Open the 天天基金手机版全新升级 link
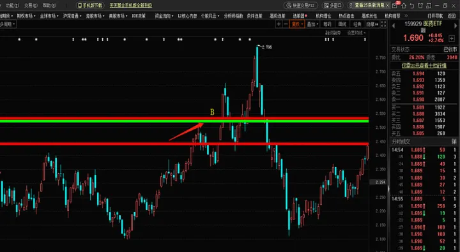460x252 pixels. tap(131, 5)
